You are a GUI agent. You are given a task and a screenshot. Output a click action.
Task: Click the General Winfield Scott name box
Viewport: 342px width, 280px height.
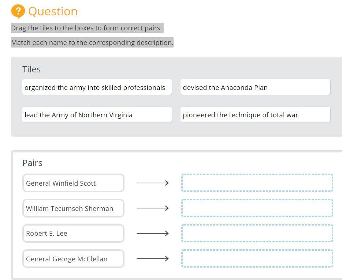coord(73,183)
